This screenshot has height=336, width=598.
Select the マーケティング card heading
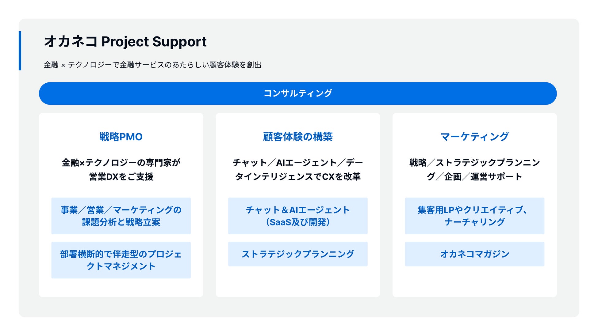tap(474, 137)
